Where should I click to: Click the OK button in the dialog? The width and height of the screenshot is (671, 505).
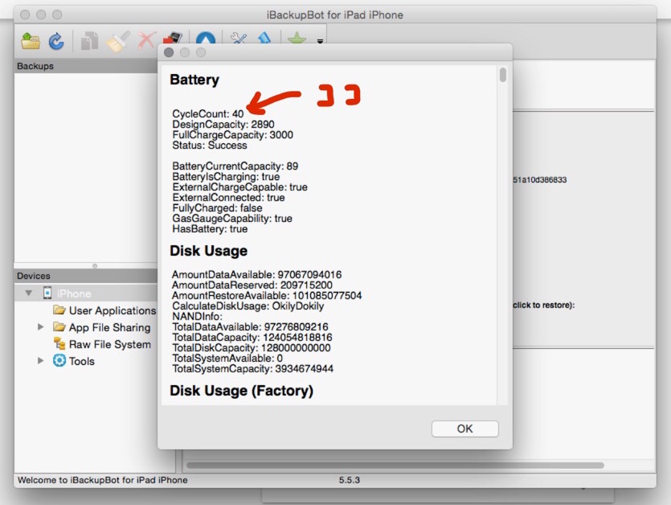[464, 429]
